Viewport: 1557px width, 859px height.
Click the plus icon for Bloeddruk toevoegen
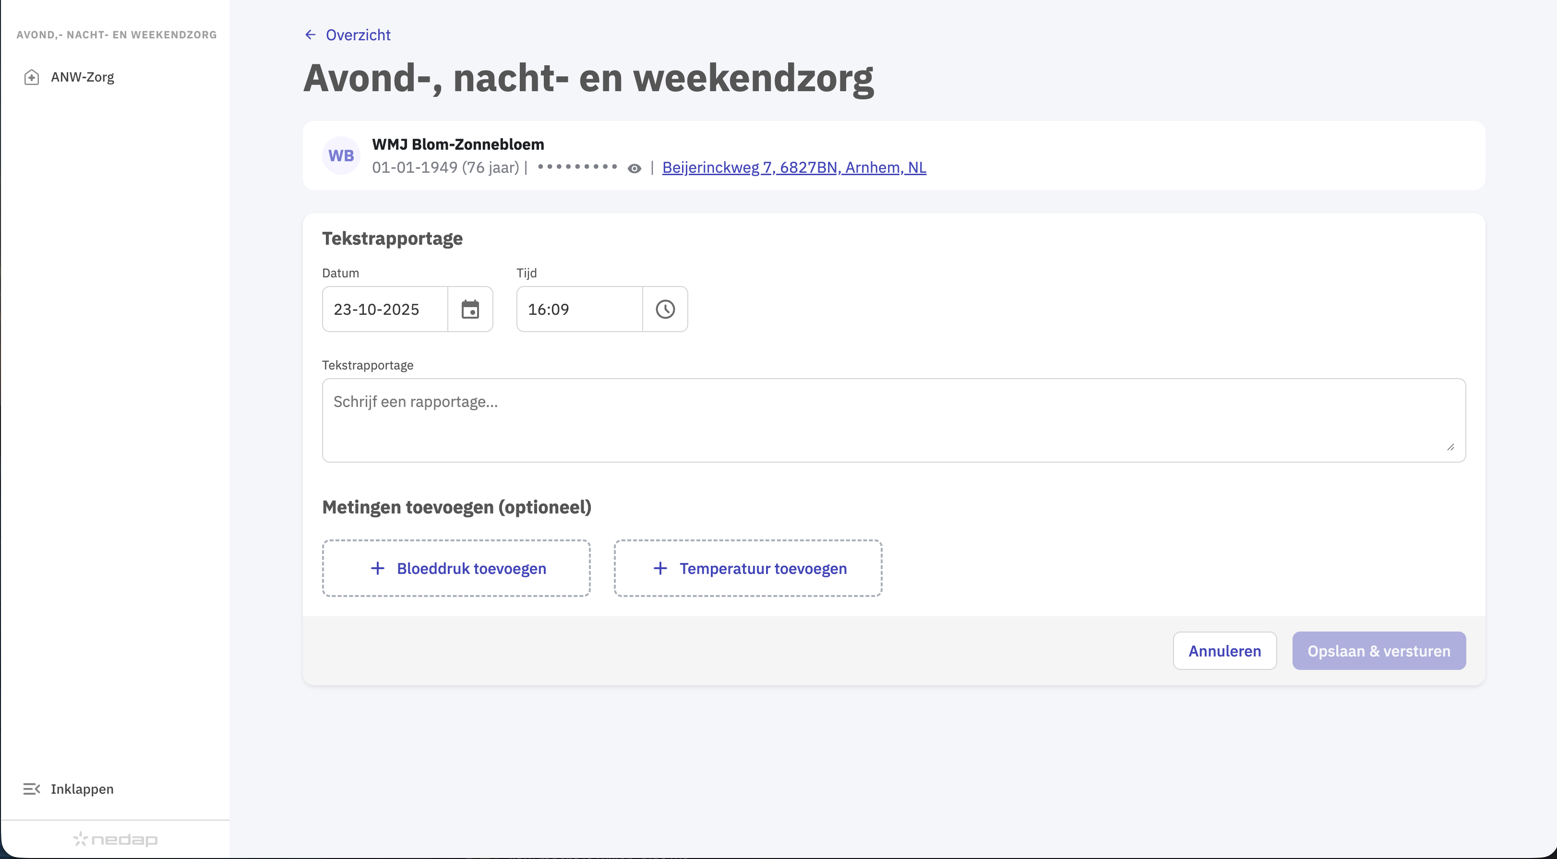click(378, 568)
